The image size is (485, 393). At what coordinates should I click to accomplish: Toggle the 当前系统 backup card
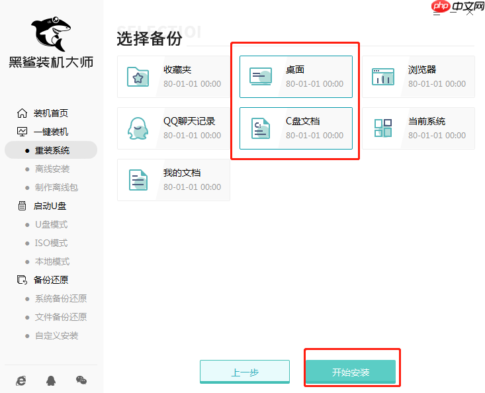pos(418,128)
